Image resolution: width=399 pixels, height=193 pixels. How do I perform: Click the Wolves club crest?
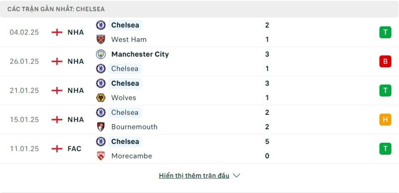click(x=101, y=98)
